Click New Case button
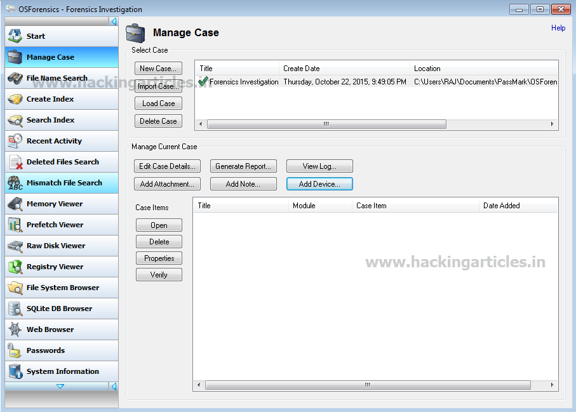576x412 pixels. [x=158, y=69]
